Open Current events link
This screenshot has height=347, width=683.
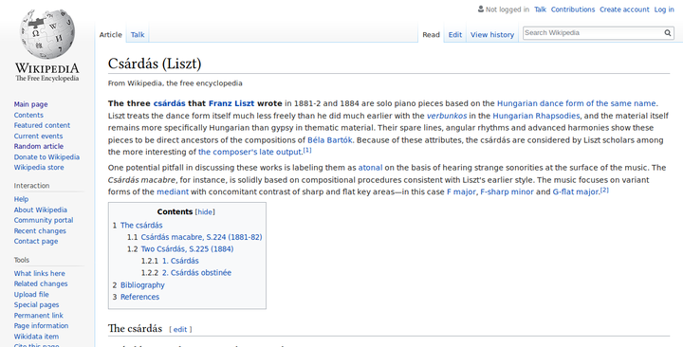pyautogui.click(x=38, y=136)
